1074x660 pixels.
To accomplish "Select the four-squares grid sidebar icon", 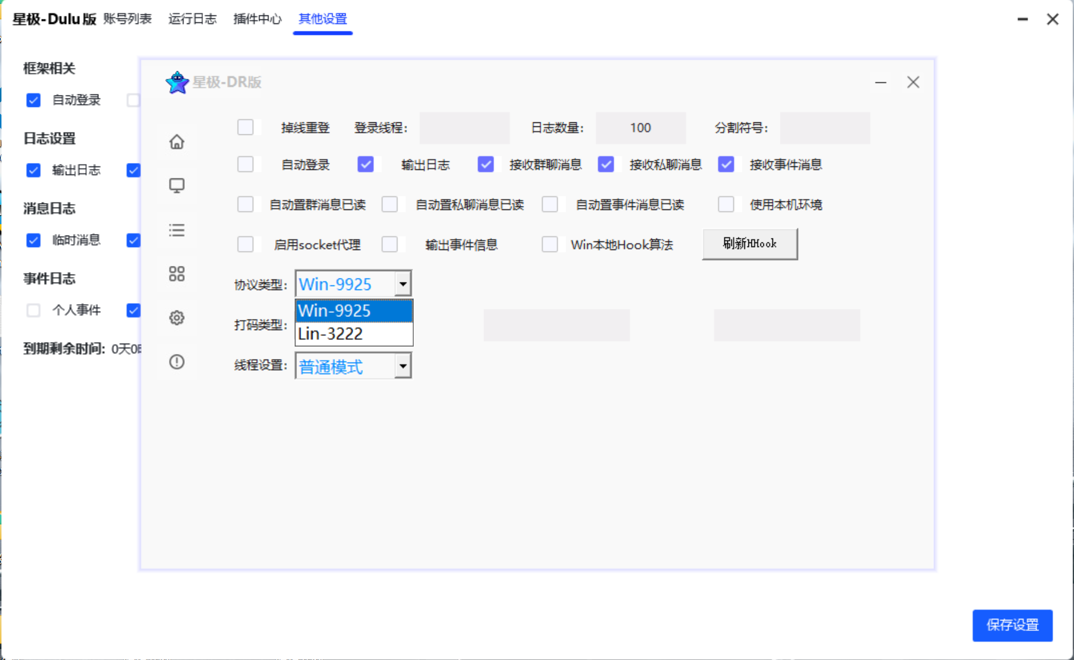I will point(177,274).
